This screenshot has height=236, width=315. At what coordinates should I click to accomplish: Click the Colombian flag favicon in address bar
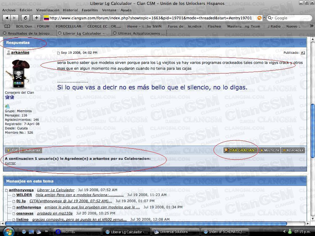46,18
